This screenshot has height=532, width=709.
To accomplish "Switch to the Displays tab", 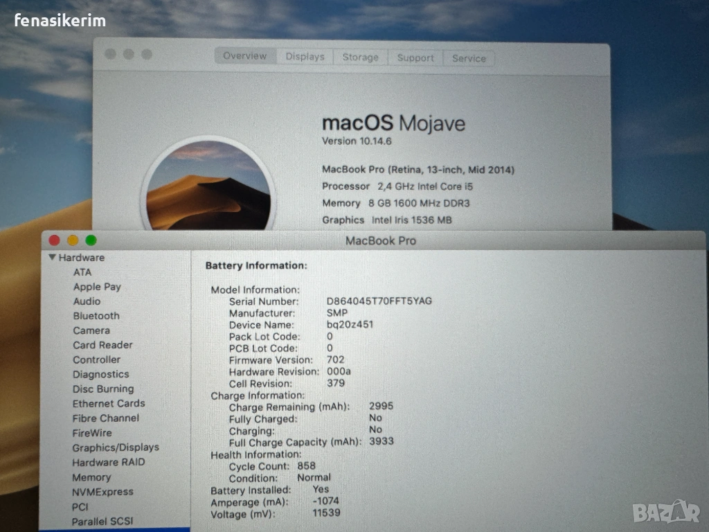I will pyautogui.click(x=305, y=57).
